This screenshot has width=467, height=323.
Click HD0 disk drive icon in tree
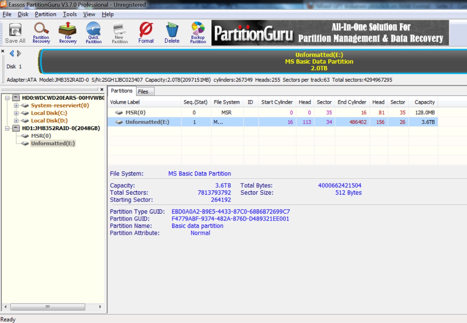[16, 98]
